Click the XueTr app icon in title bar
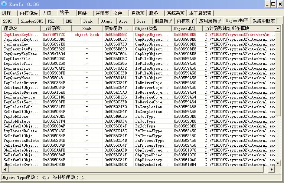The image size is (284, 183). click(4, 4)
